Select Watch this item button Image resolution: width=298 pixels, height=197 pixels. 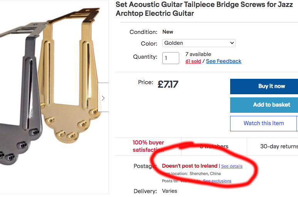pyautogui.click(x=264, y=124)
